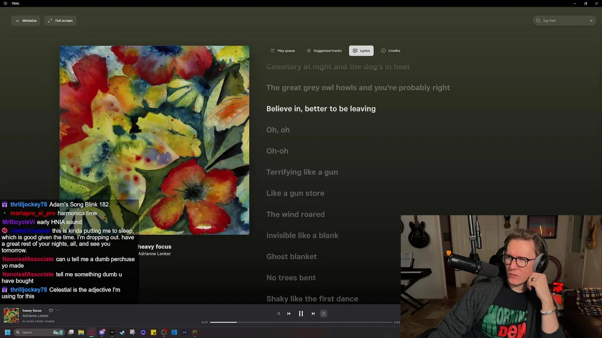
Task: Jump to lyric No trees bent
Action: [x=291, y=278]
